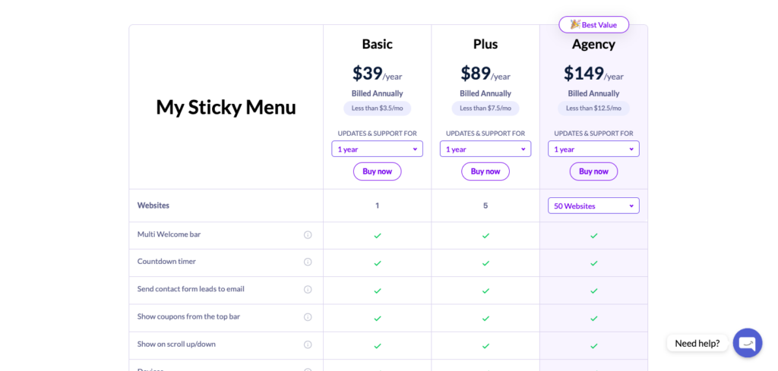Open info tooltip for Send contact form leads
The width and height of the screenshot is (778, 371).
coord(308,290)
